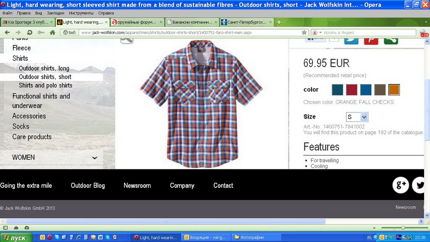Open the Windows Пуск start button
The height and width of the screenshot is (242, 430).
(x=15, y=238)
